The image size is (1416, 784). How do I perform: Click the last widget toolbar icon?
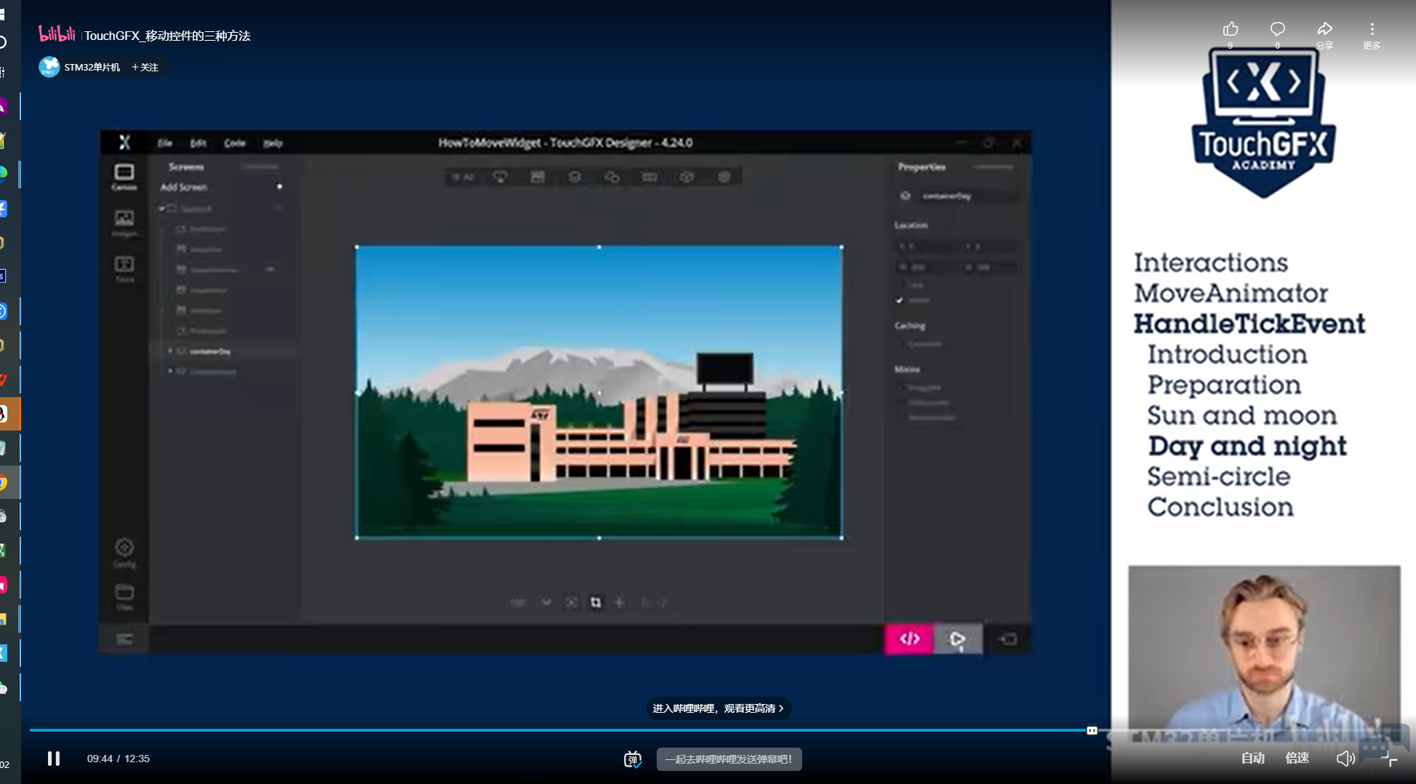tap(724, 177)
